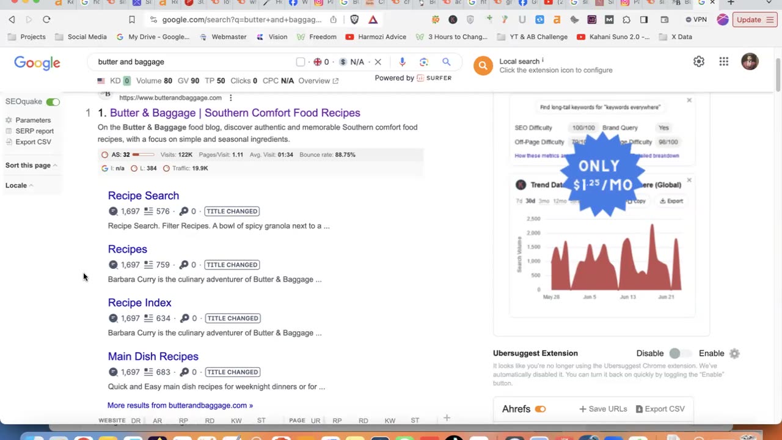Click the Update browser button
Image resolution: width=782 pixels, height=440 pixels.
point(754,20)
